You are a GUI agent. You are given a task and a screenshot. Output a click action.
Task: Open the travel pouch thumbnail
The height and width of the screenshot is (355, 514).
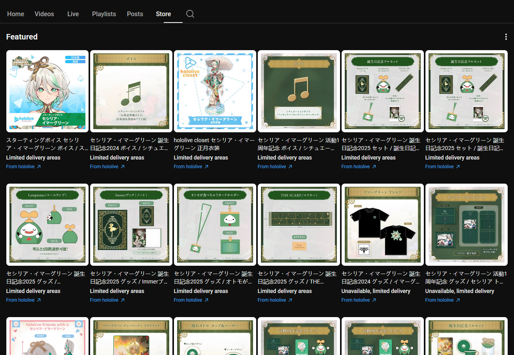[x=467, y=225]
